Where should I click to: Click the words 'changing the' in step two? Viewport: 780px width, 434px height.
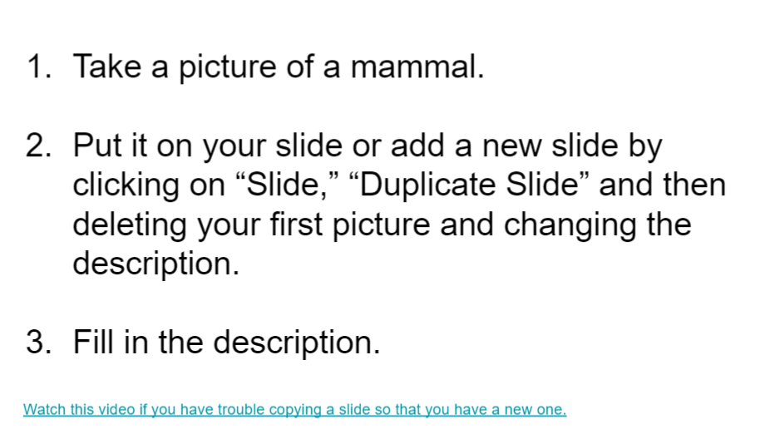pyautogui.click(x=597, y=224)
